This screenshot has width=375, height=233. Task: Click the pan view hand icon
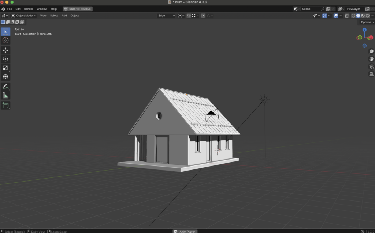(x=371, y=59)
